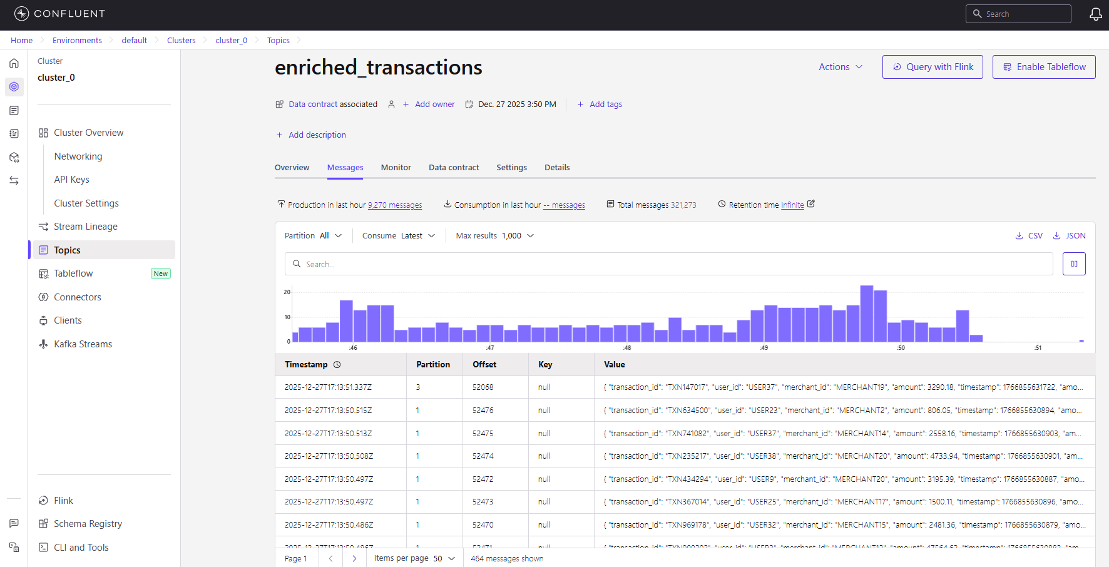Click the message search field
The width and height of the screenshot is (1109, 567).
click(x=669, y=264)
